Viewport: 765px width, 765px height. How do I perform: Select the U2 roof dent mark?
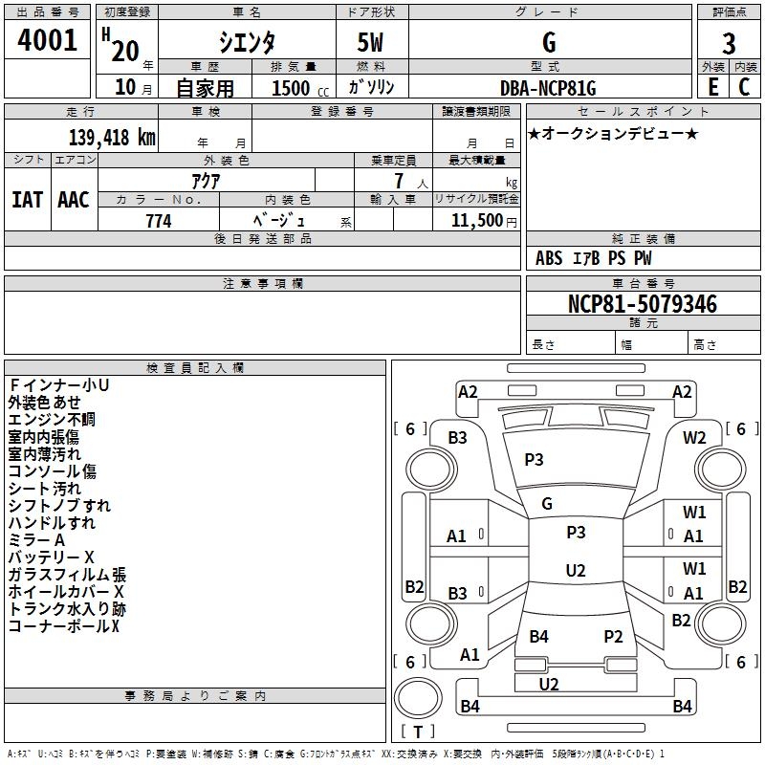point(576,570)
